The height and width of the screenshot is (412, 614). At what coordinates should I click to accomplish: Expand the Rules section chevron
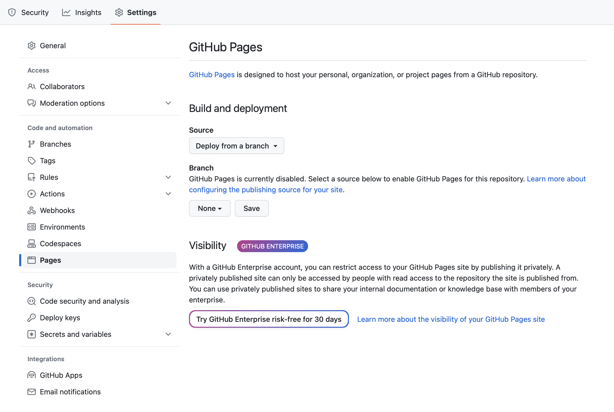pos(168,177)
